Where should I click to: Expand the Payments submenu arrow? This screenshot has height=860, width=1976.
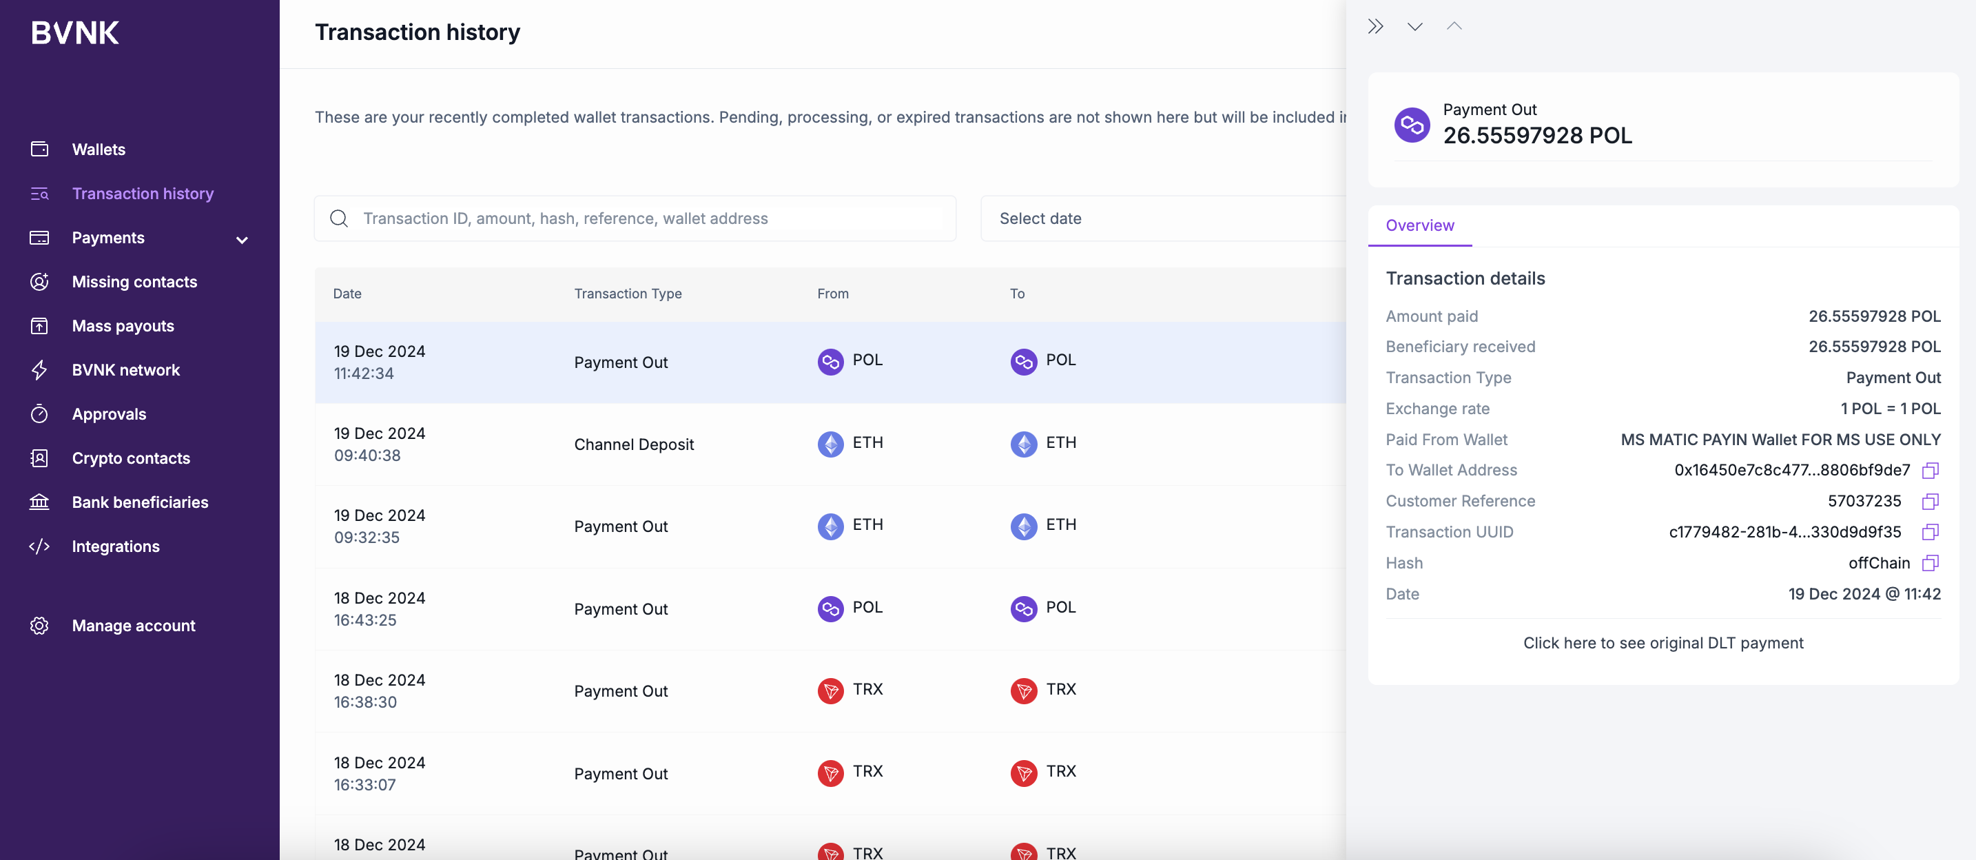tap(242, 239)
